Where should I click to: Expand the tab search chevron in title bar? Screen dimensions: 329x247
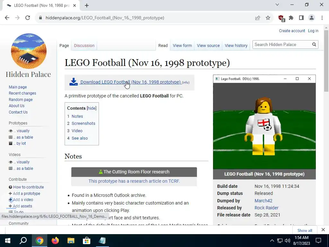click(x=277, y=5)
